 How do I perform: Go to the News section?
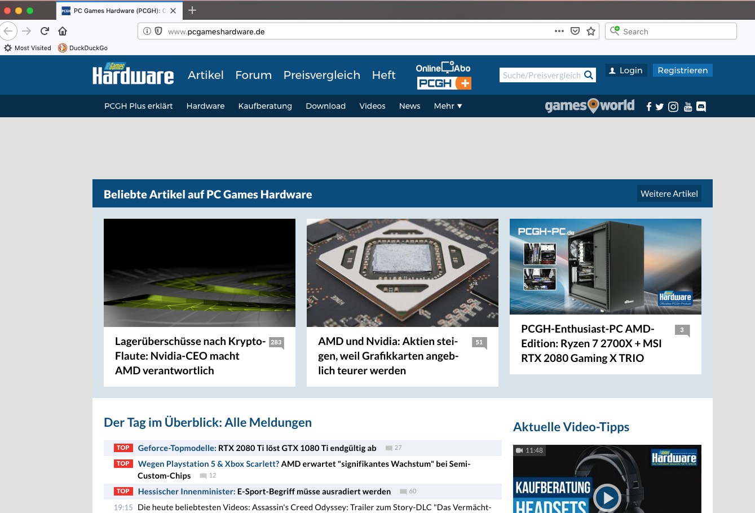pos(410,106)
